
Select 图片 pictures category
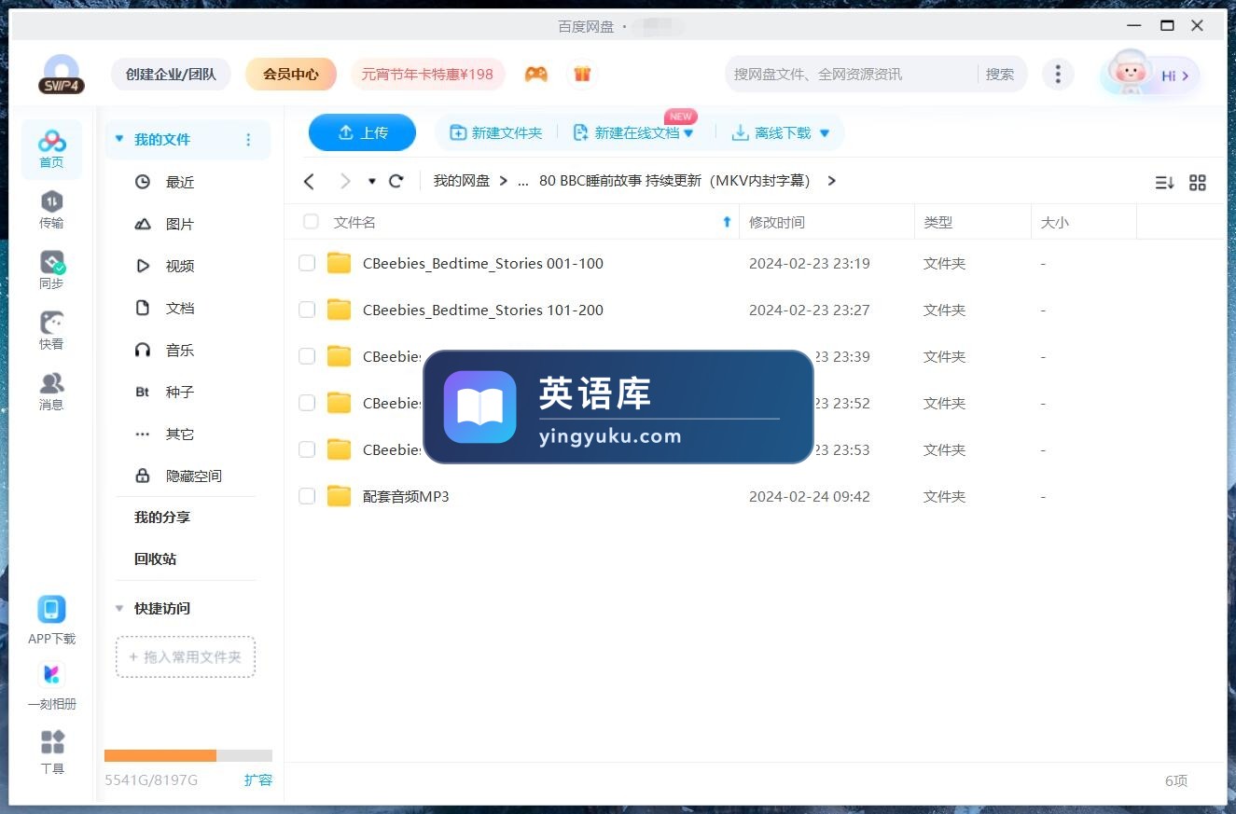(x=180, y=224)
